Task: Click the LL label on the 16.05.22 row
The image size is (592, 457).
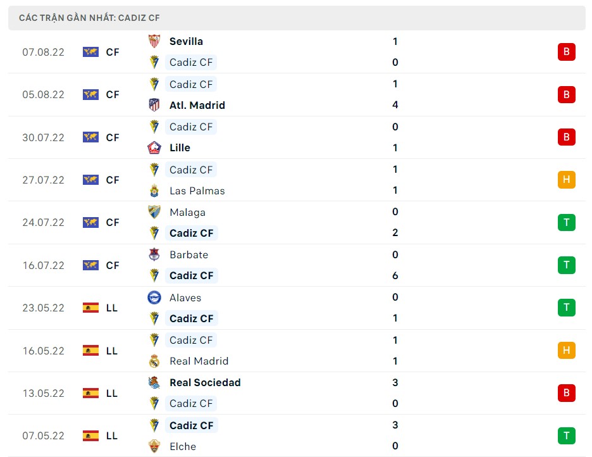Action: point(112,350)
